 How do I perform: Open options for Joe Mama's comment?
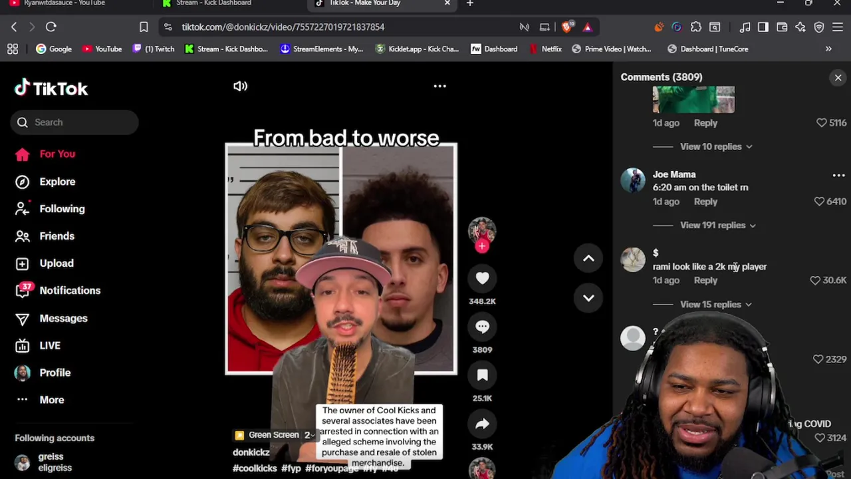point(838,176)
